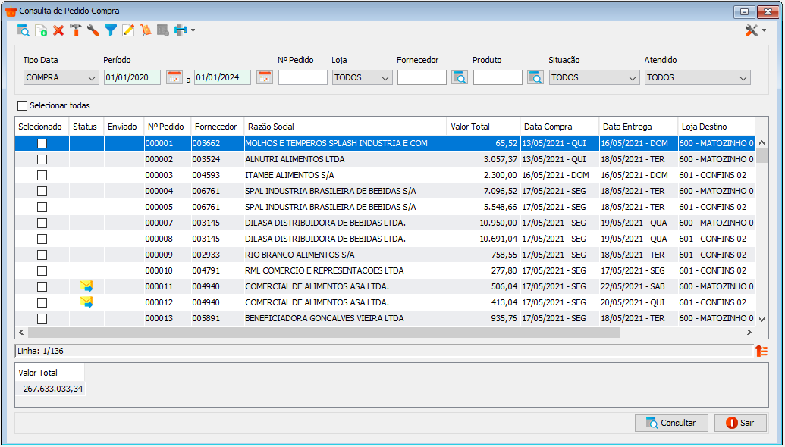The height and width of the screenshot is (447, 785).
Task: Click the new document toolbar icon
Action: [41, 30]
